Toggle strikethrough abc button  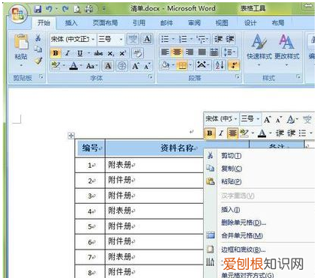98,53
